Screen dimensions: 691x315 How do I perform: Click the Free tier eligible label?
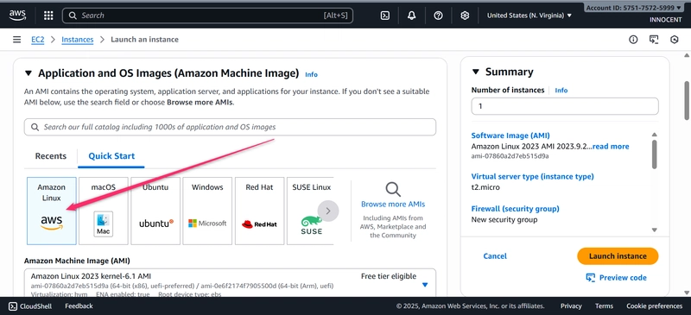(x=388, y=277)
